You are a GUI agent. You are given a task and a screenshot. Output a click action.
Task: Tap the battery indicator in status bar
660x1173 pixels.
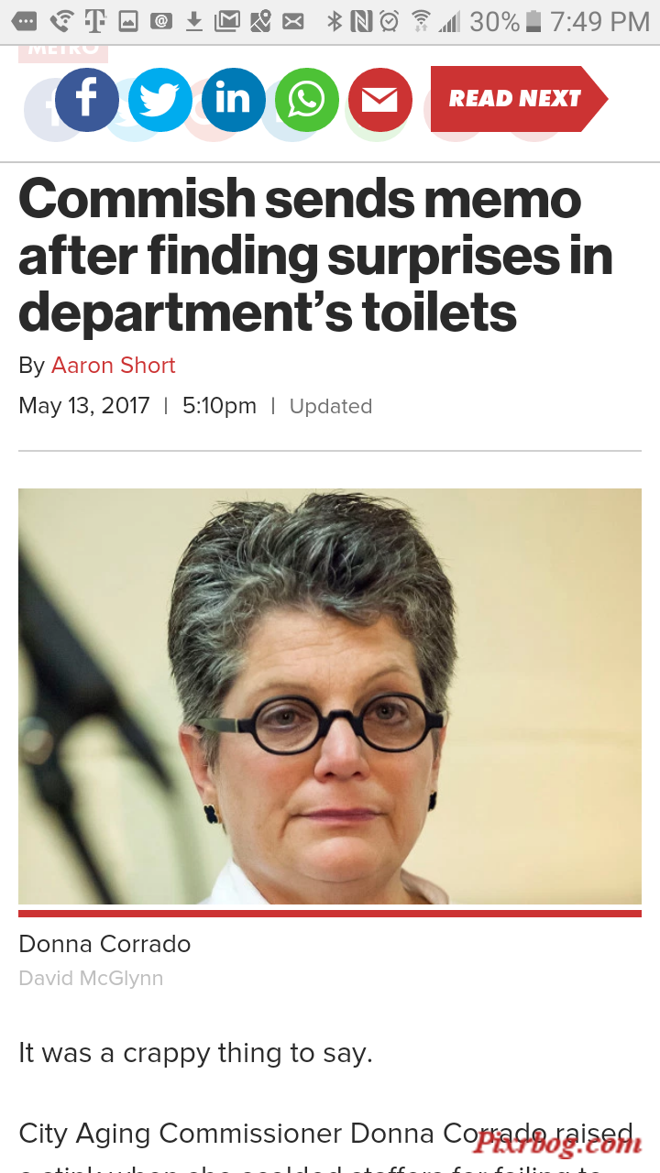coord(534,21)
